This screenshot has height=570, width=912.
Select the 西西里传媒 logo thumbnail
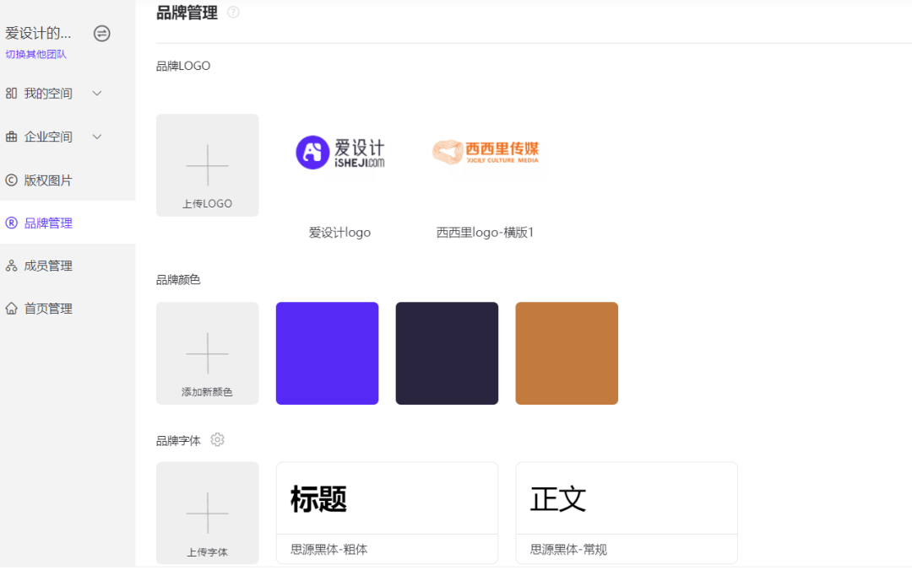[486, 152]
